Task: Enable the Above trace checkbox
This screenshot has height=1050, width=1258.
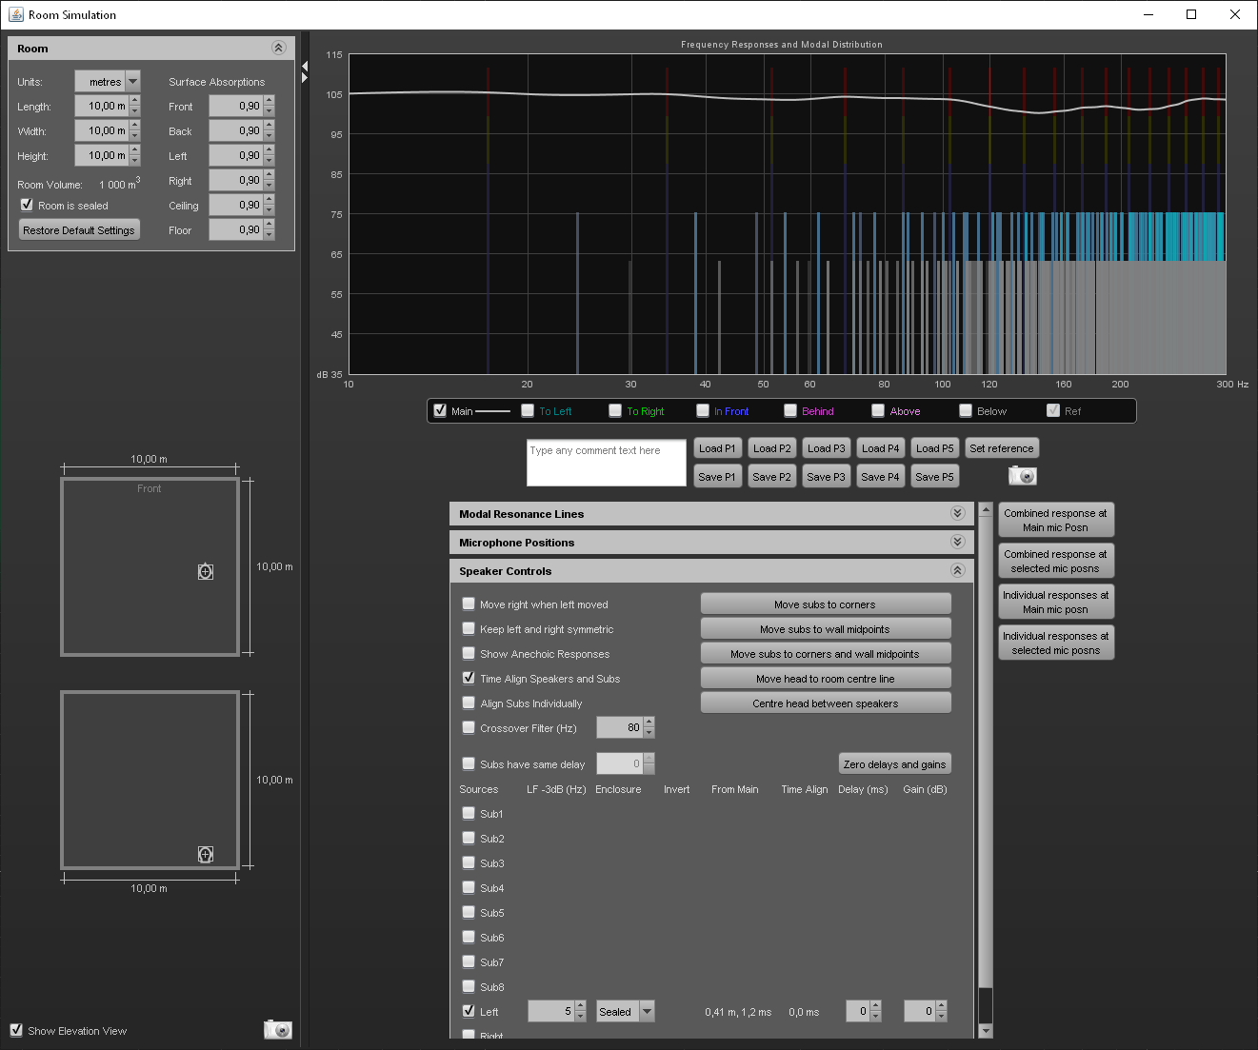Action: (878, 410)
